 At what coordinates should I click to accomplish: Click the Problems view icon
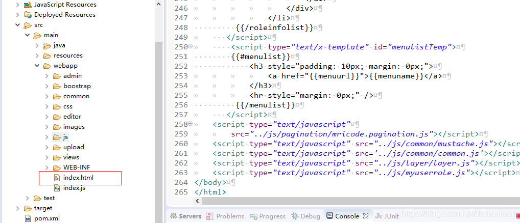pyautogui.click(x=209, y=216)
